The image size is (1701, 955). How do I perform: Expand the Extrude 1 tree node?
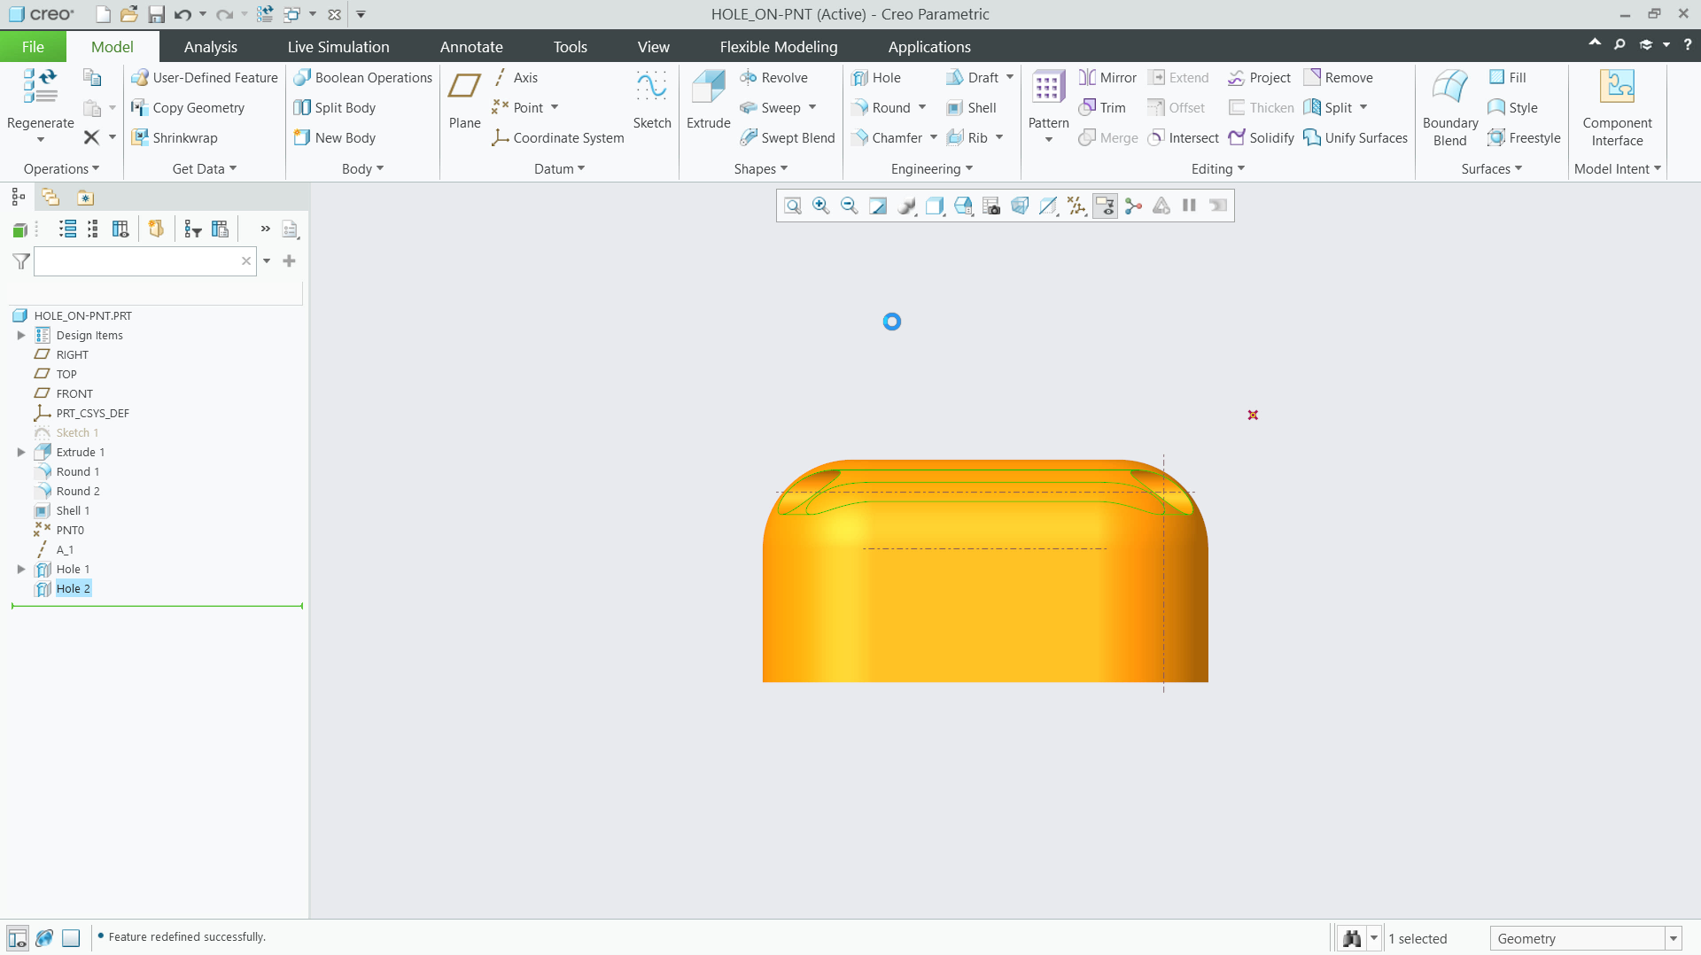pyautogui.click(x=21, y=453)
